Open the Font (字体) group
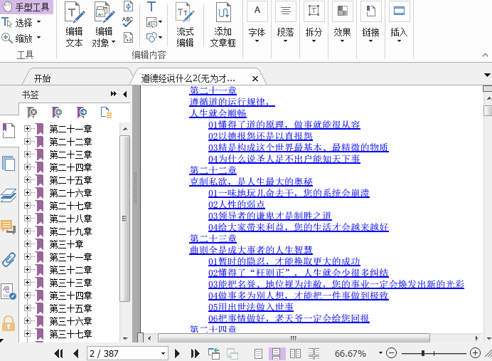 257,23
